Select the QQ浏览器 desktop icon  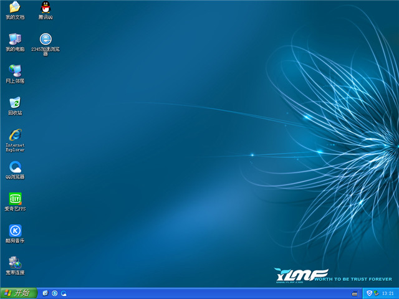pos(15,168)
